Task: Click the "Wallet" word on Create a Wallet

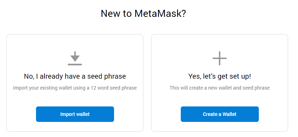Action: 230,114
